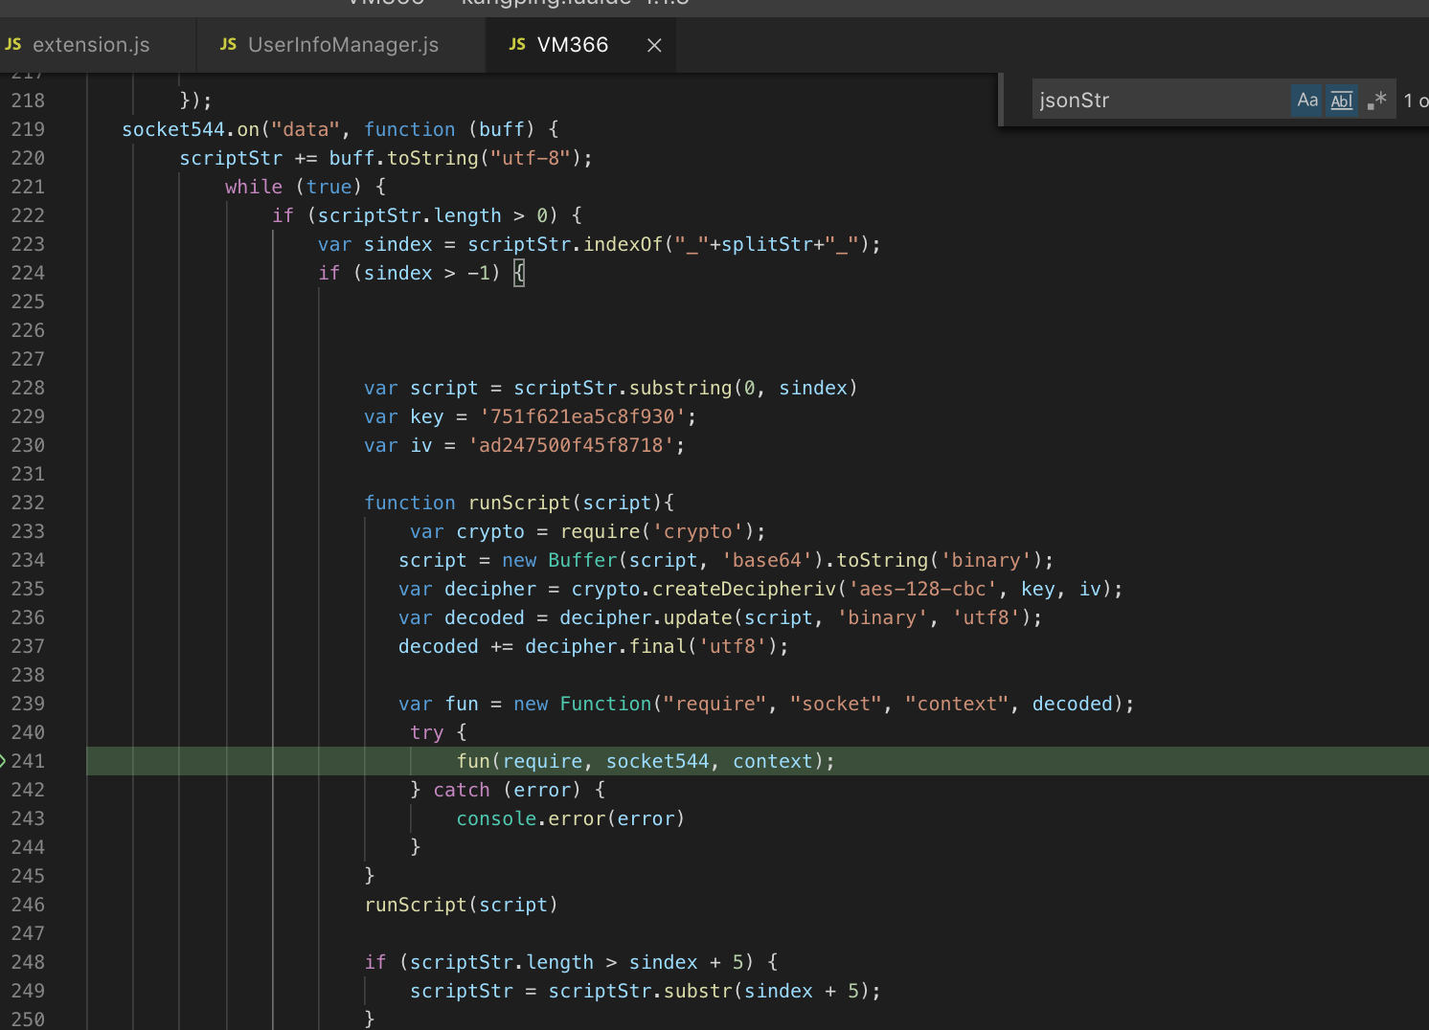Click line number 246 in the gutter

coord(28,905)
